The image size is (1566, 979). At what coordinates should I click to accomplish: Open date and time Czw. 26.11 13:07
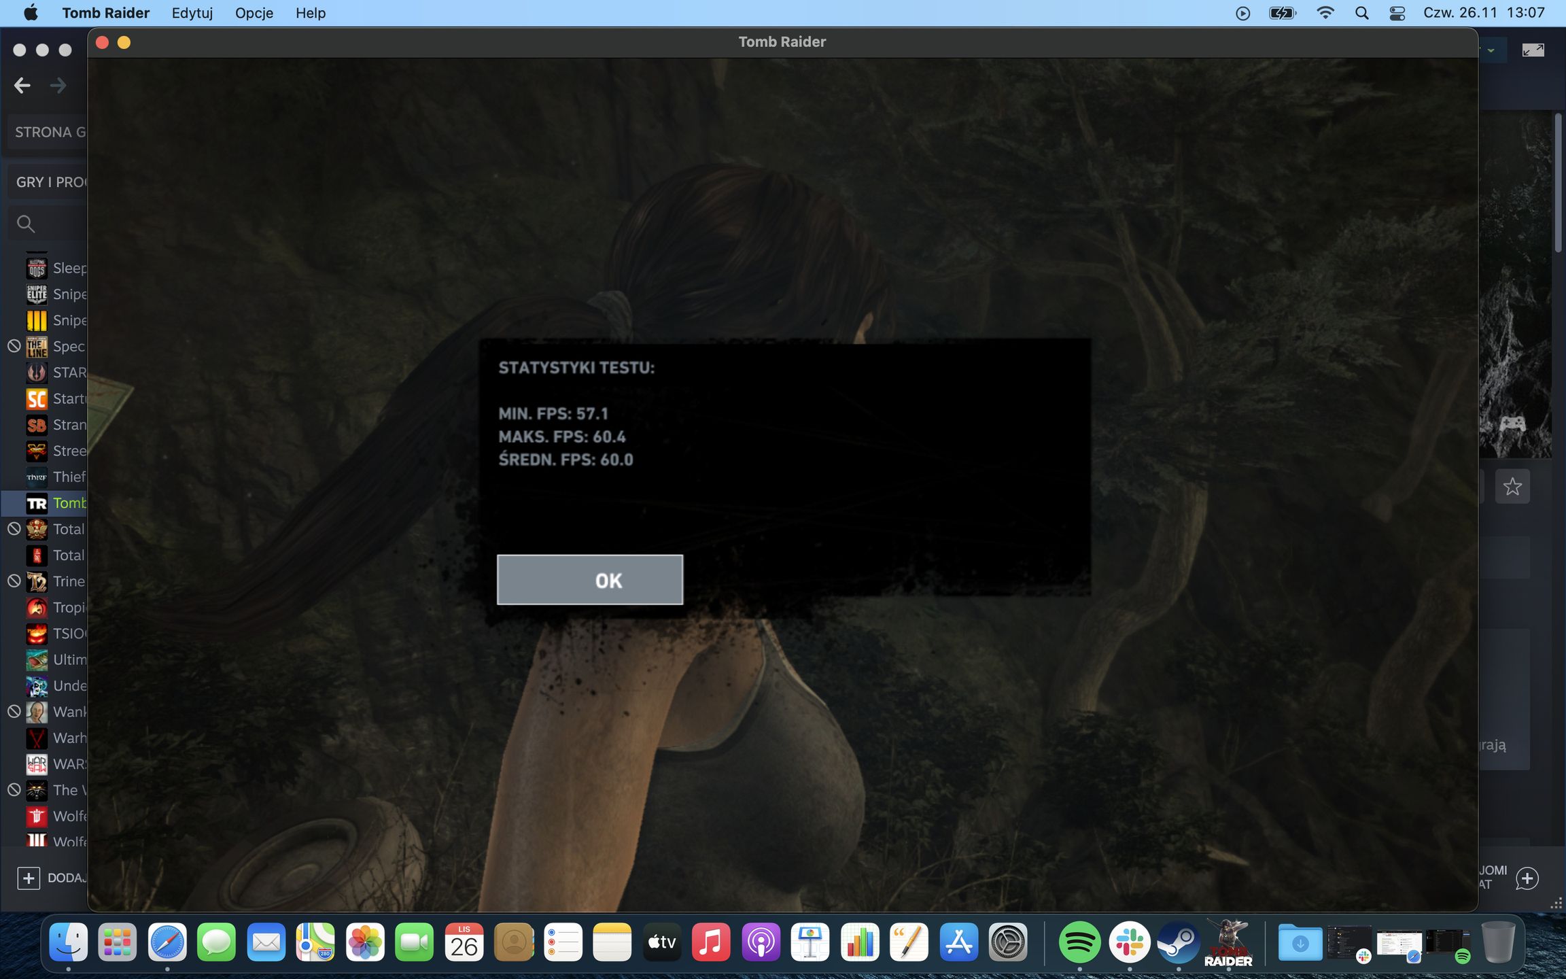click(1484, 13)
